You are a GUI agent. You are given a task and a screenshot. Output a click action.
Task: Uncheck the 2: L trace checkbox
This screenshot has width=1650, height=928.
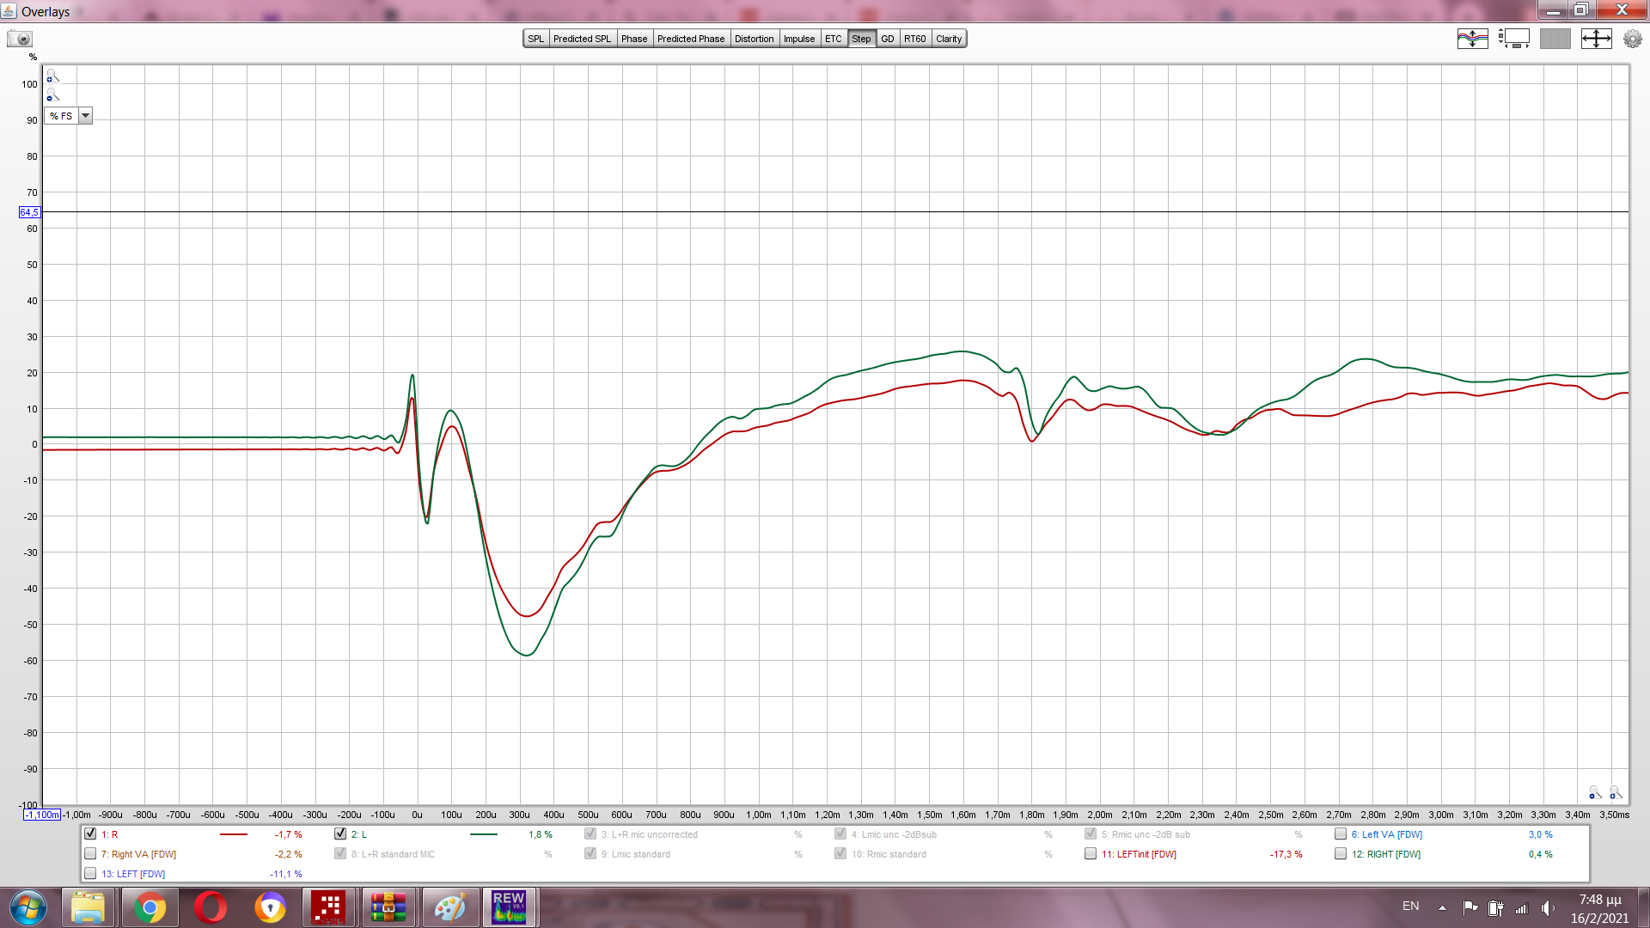pos(340,833)
